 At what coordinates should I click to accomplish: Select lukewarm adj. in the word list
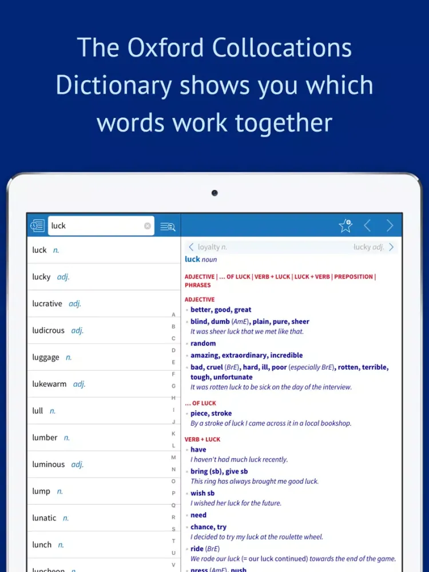[104, 384]
